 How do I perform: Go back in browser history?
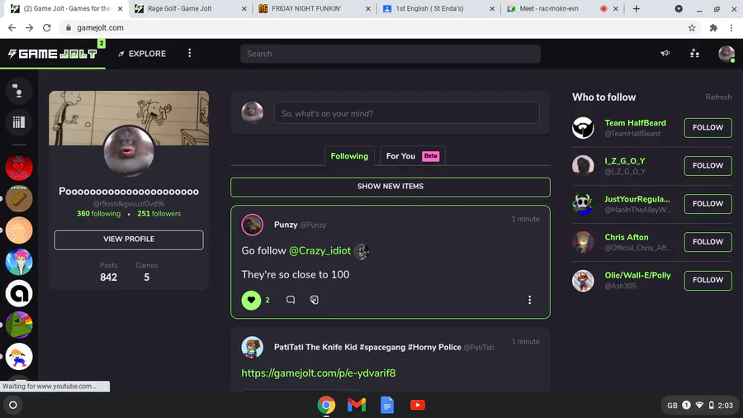pos(12,28)
